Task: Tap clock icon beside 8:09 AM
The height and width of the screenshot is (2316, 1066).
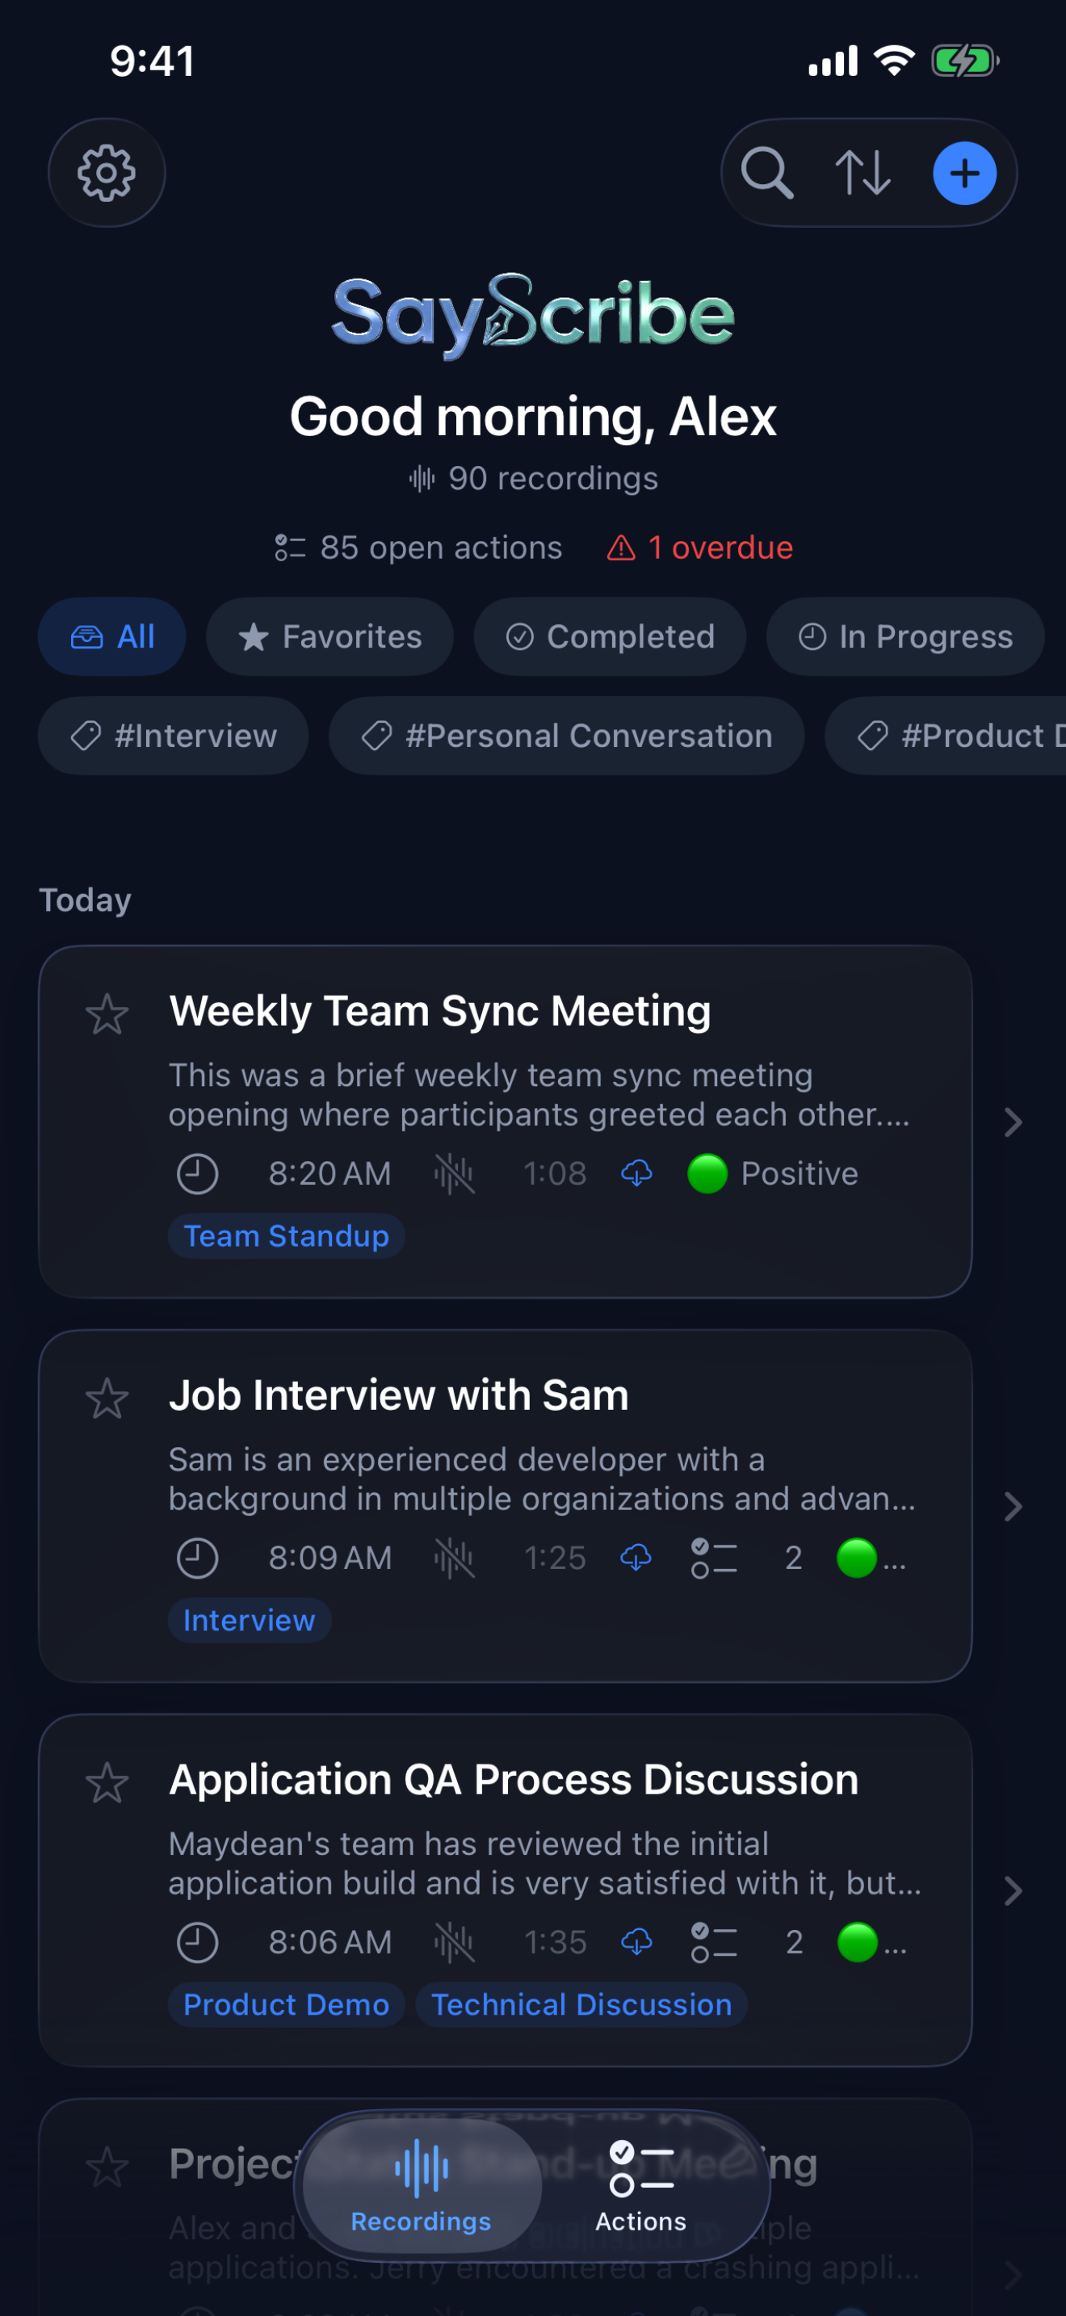Action: tap(198, 1558)
